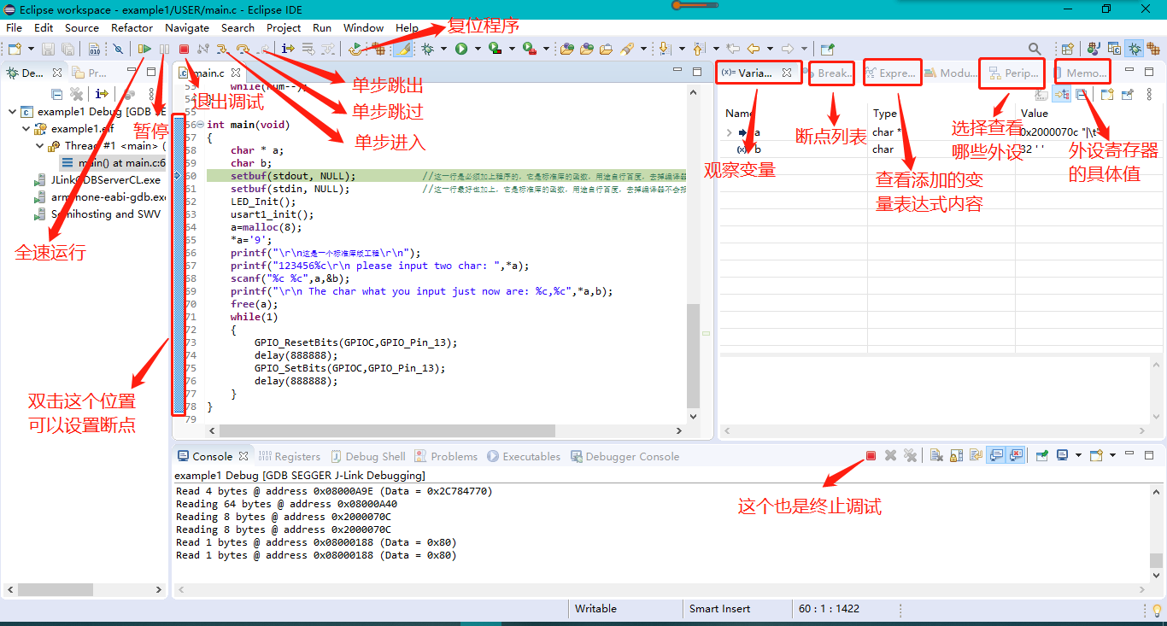Click the green Run launch toolbar icon
1167x626 pixels.
click(461, 49)
